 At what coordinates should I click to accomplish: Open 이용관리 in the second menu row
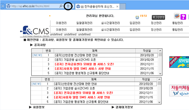[61, 30]
